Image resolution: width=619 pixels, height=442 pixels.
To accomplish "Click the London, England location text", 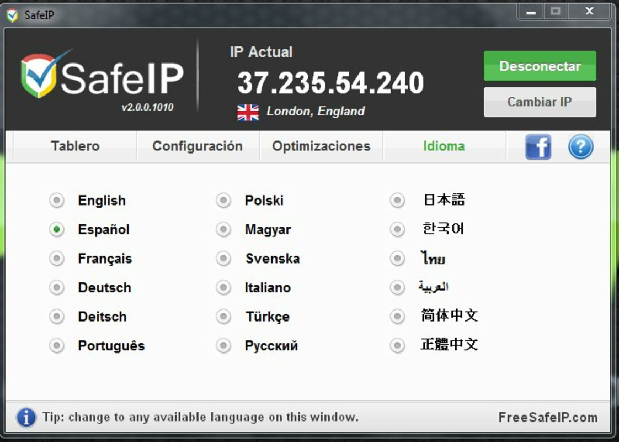I will (316, 111).
